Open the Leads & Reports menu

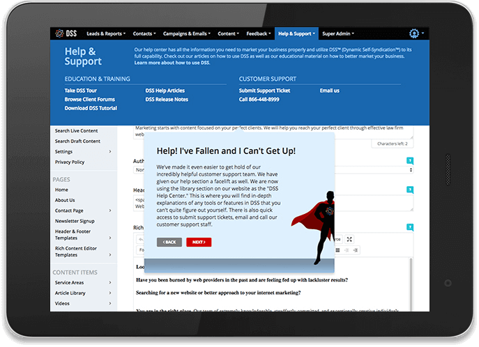[105, 33]
